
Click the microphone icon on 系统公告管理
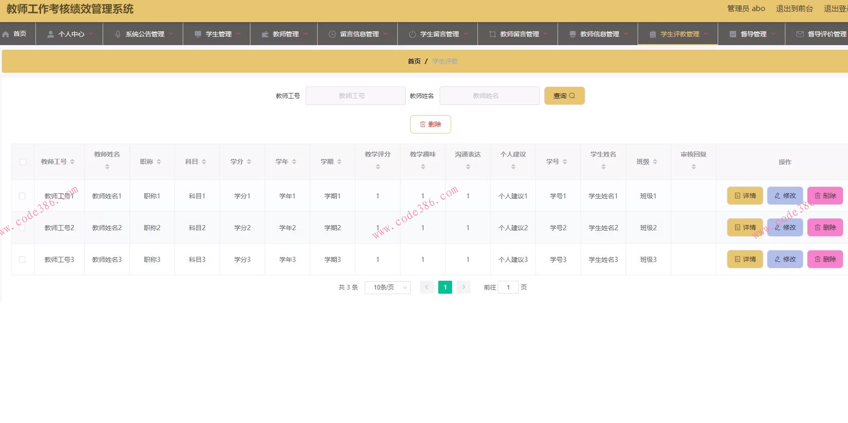pyautogui.click(x=118, y=33)
